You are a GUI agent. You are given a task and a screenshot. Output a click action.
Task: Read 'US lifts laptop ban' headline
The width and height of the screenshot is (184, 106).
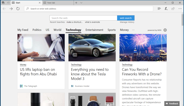point(38,72)
